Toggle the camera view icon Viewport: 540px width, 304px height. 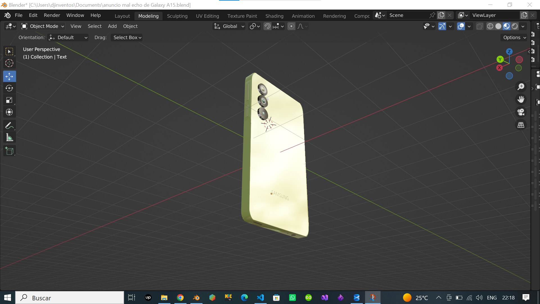coord(521,112)
